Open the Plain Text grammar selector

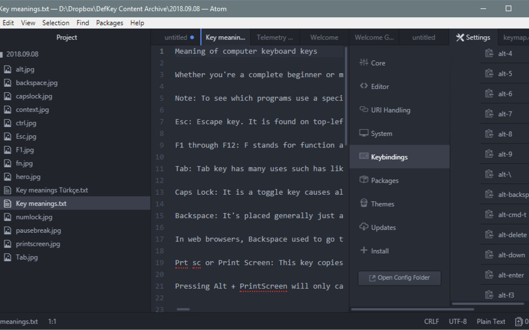pyautogui.click(x=491, y=322)
